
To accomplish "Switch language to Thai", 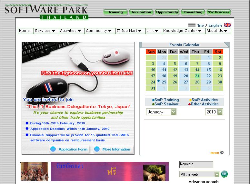I will click(x=200, y=25).
